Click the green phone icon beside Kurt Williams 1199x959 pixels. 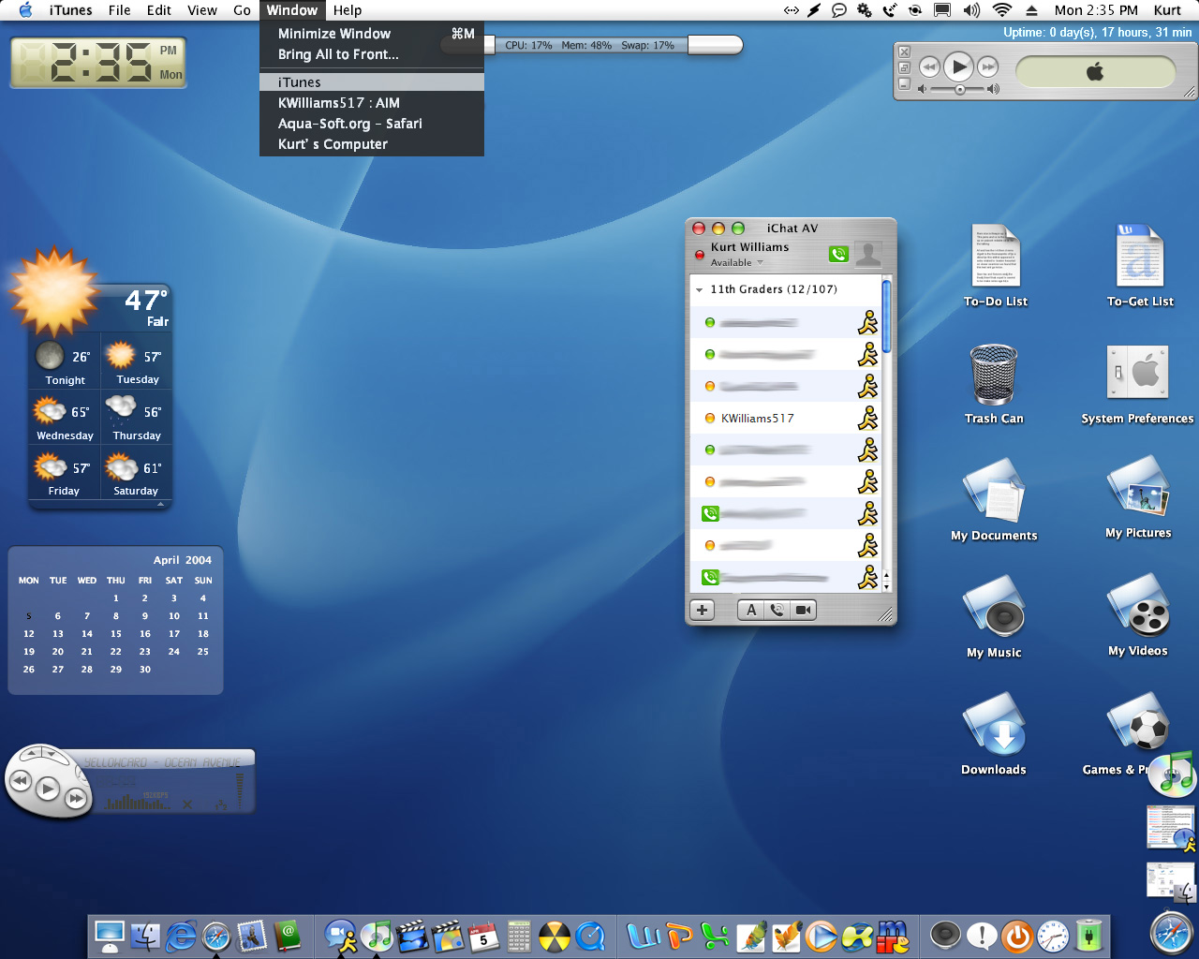[x=838, y=254]
